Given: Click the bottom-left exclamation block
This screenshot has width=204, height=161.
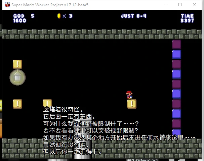Looking at the screenshot, I should (x=17, y=104).
